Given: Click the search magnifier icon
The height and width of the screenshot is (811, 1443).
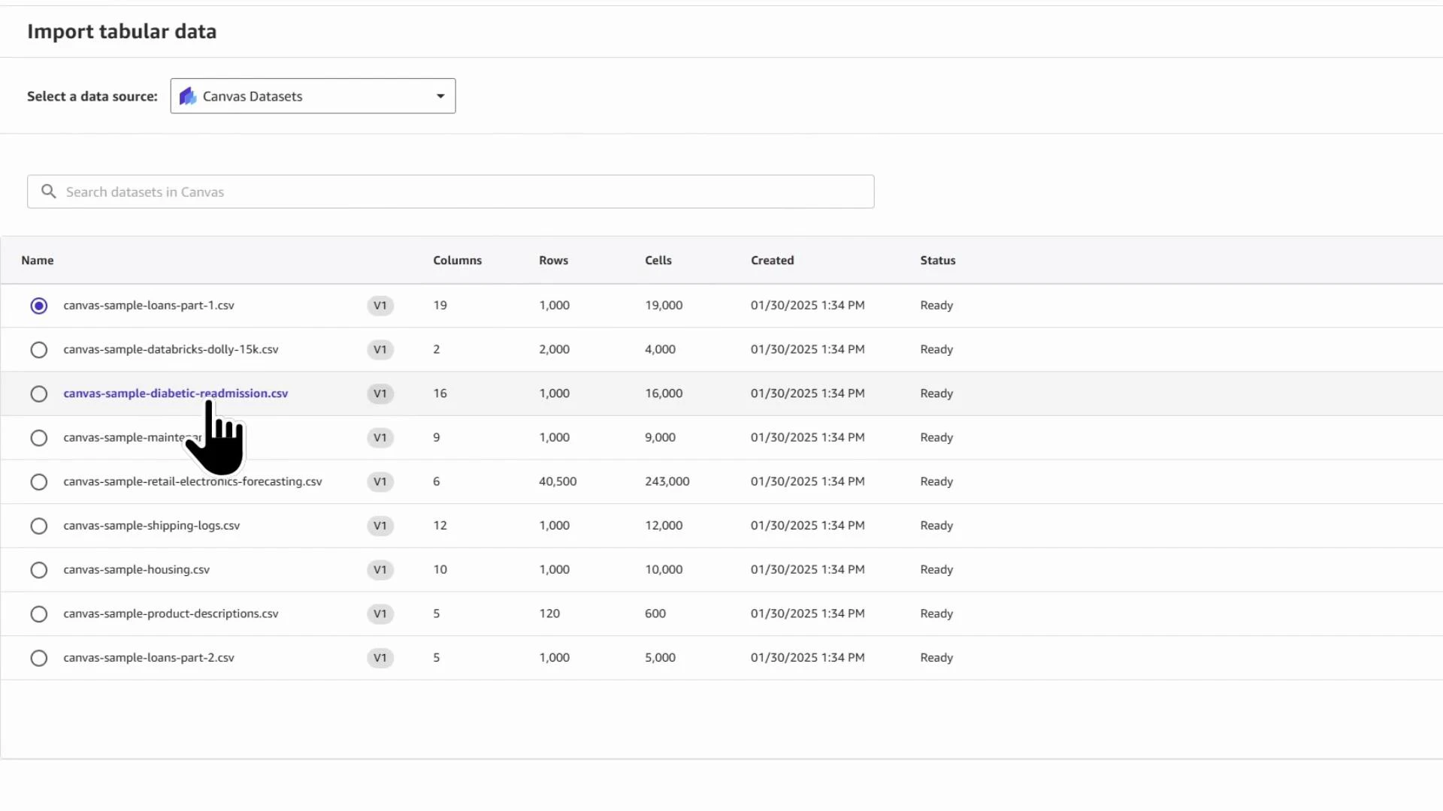Looking at the screenshot, I should tap(49, 191).
